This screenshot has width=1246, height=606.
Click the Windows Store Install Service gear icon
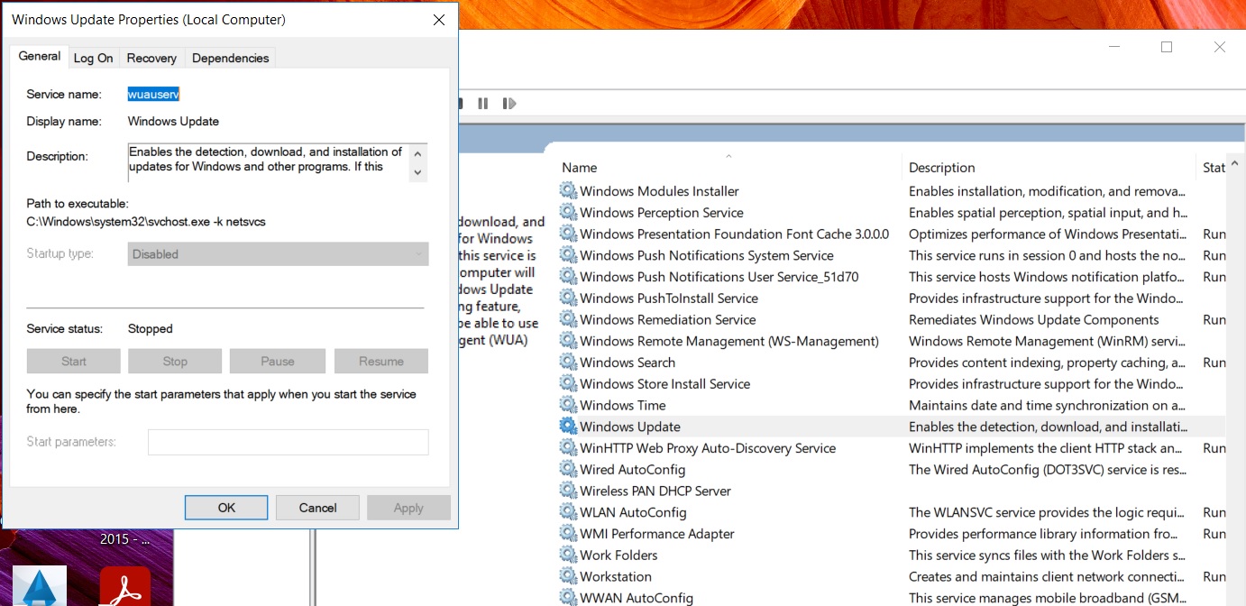(568, 384)
